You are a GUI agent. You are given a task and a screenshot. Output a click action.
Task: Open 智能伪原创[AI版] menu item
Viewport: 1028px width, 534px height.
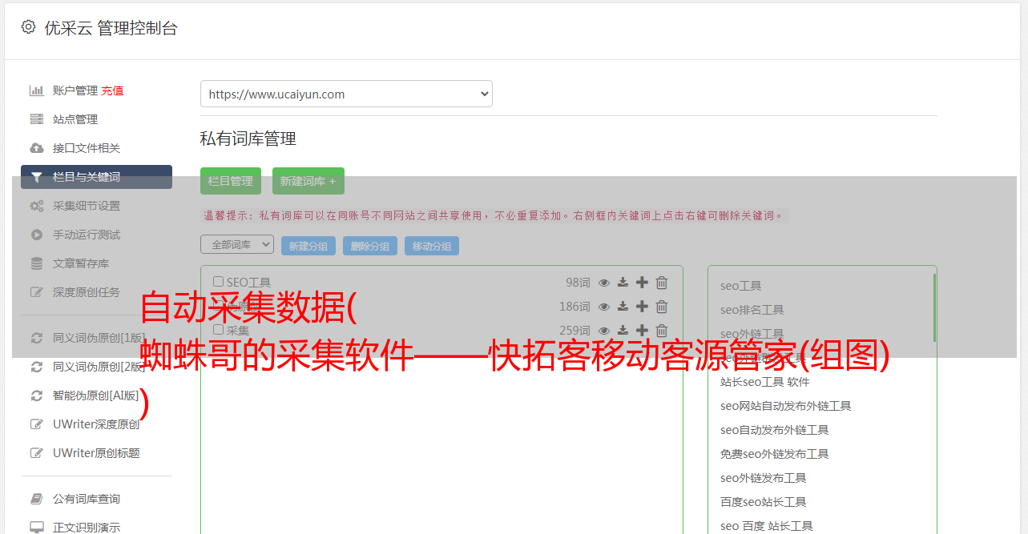click(95, 395)
